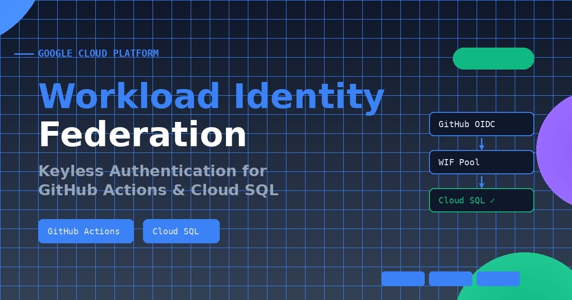Click the short line beside Google Cloud Platform
This screenshot has height=300, width=572.
(x=24, y=54)
